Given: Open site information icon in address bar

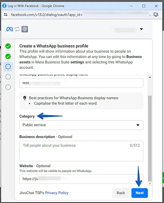Looking at the screenshot, I should 6,15.
